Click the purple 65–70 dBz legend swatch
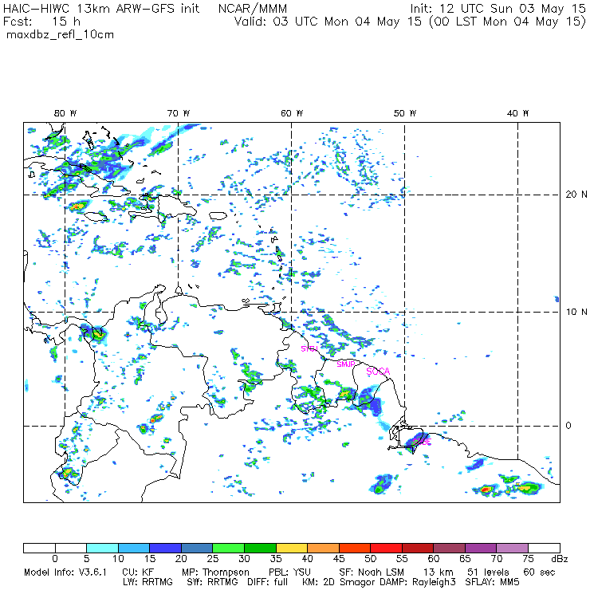 481,548
